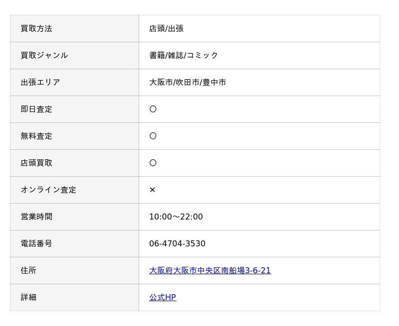
Task: Click the circle mark for 店頭買取
Action: 153,163
